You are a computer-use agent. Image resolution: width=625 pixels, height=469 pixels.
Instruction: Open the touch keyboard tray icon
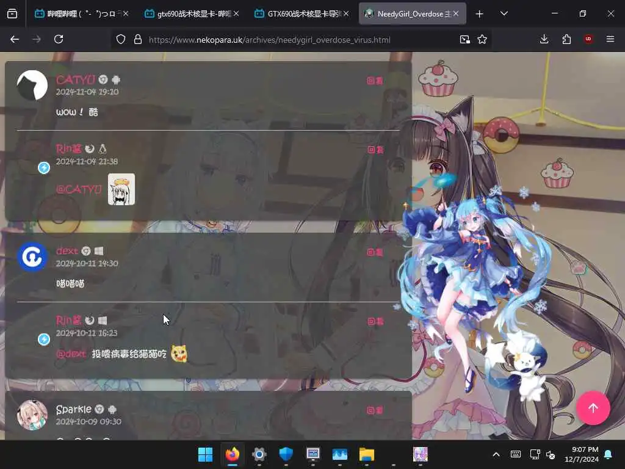pos(515,454)
